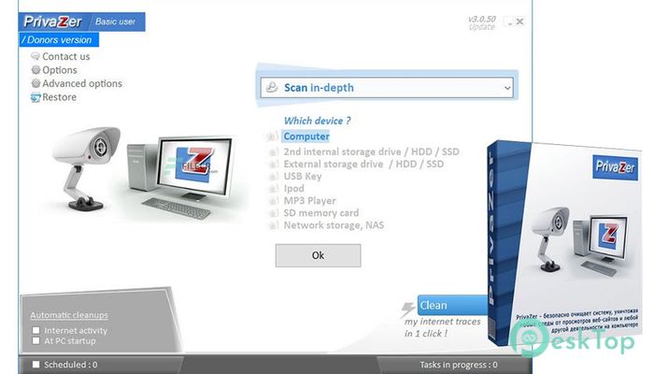This screenshot has height=374, width=654.
Task: Click the Ok button
Action: (318, 255)
